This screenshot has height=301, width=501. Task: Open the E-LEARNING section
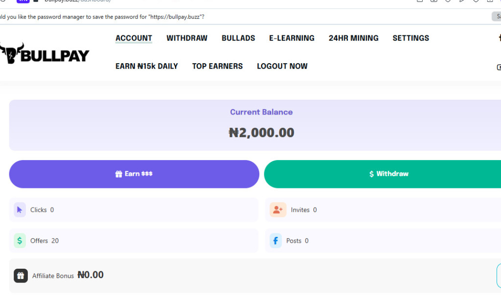[292, 38]
